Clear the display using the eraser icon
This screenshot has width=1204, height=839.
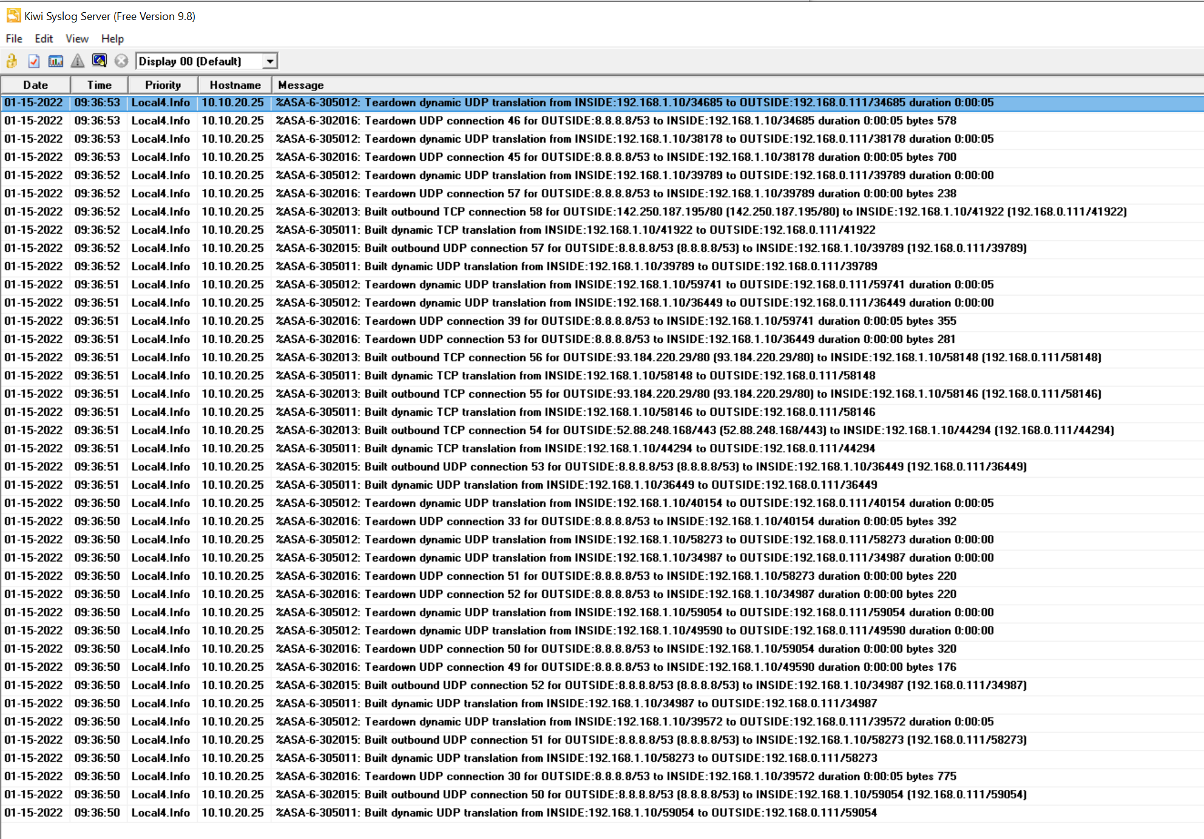click(x=99, y=61)
